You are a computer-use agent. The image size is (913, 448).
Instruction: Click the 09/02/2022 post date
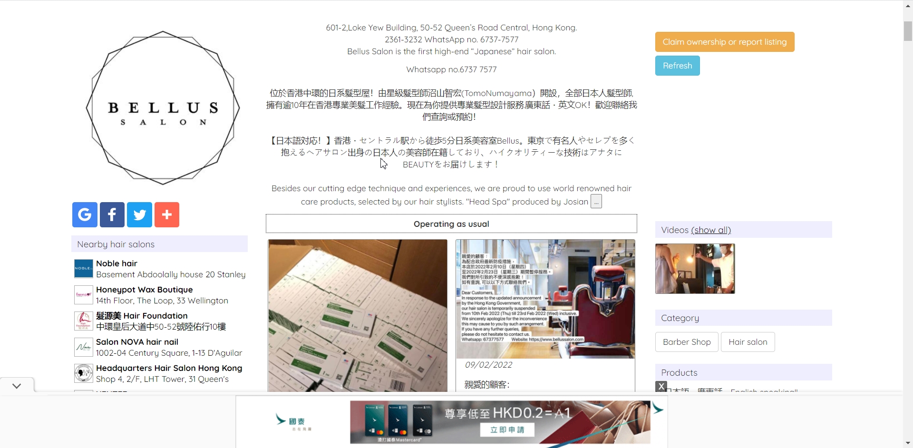(488, 365)
